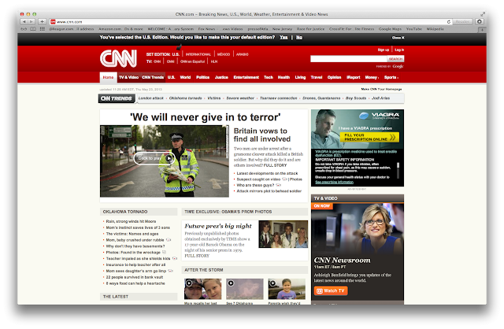This screenshot has height=329, width=504.
Task: Go to the Travel section
Action: click(x=317, y=77)
